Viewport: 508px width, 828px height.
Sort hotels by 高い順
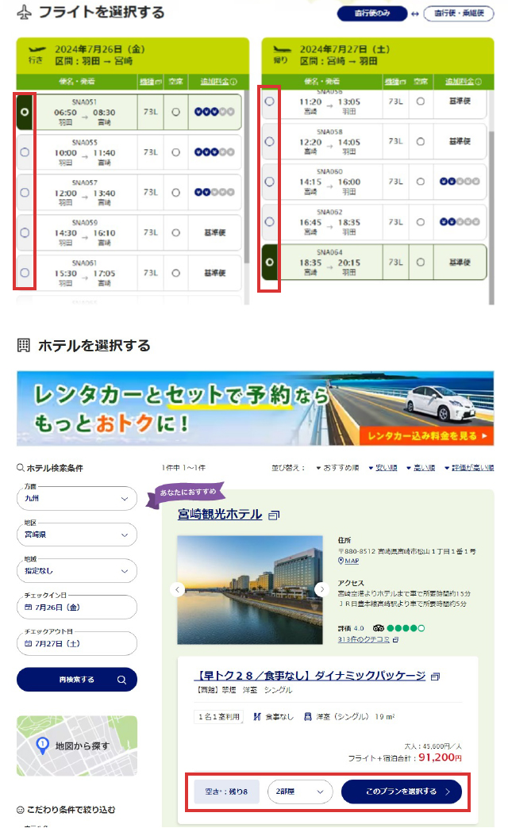coord(421,468)
